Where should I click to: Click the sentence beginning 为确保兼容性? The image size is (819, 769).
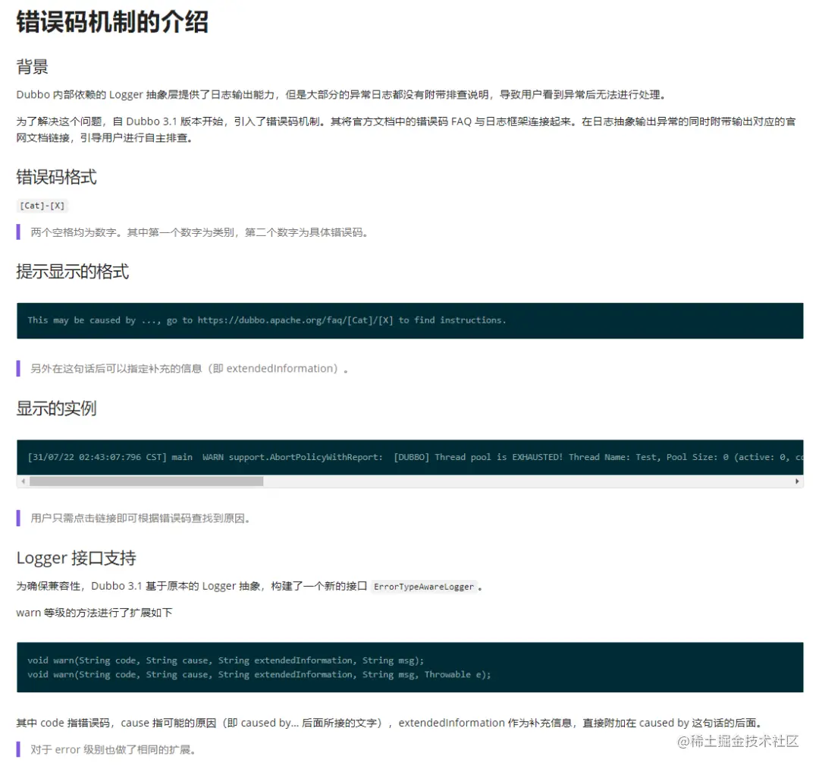coord(249,587)
